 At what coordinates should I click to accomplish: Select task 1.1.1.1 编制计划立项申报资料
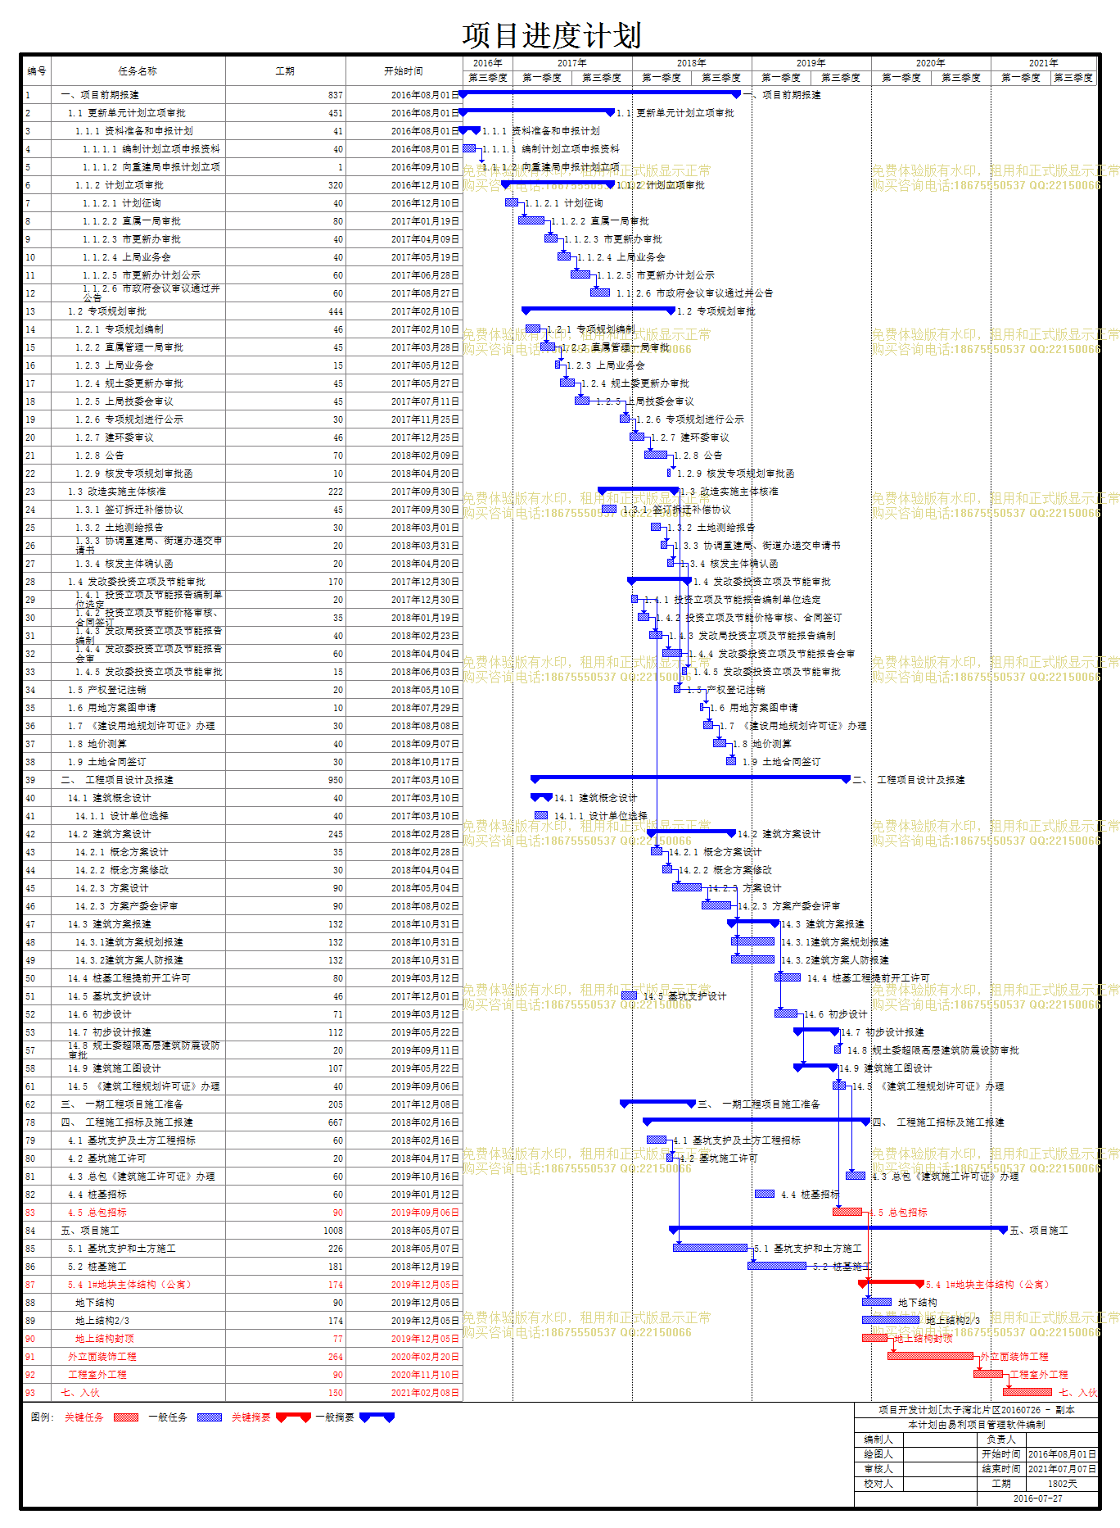(242, 149)
